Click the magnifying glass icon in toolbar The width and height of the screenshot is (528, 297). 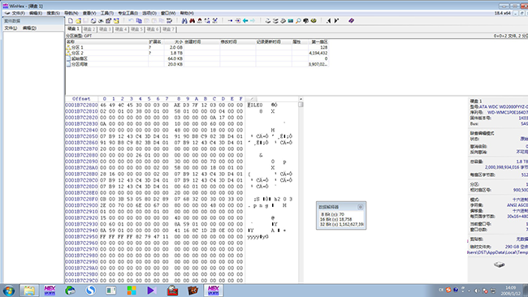click(298, 21)
